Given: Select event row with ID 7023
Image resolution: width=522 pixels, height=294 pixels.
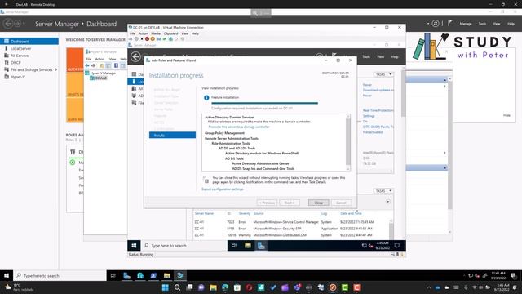Looking at the screenshot, I should pos(291,221).
